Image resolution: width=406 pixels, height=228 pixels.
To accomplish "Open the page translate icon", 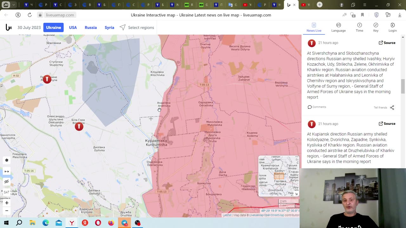I will pyautogui.click(x=344, y=15).
